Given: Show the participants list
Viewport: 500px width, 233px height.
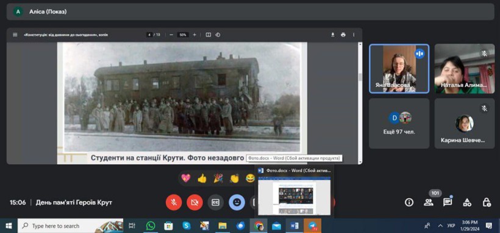Looking at the screenshot, I should (428, 203).
